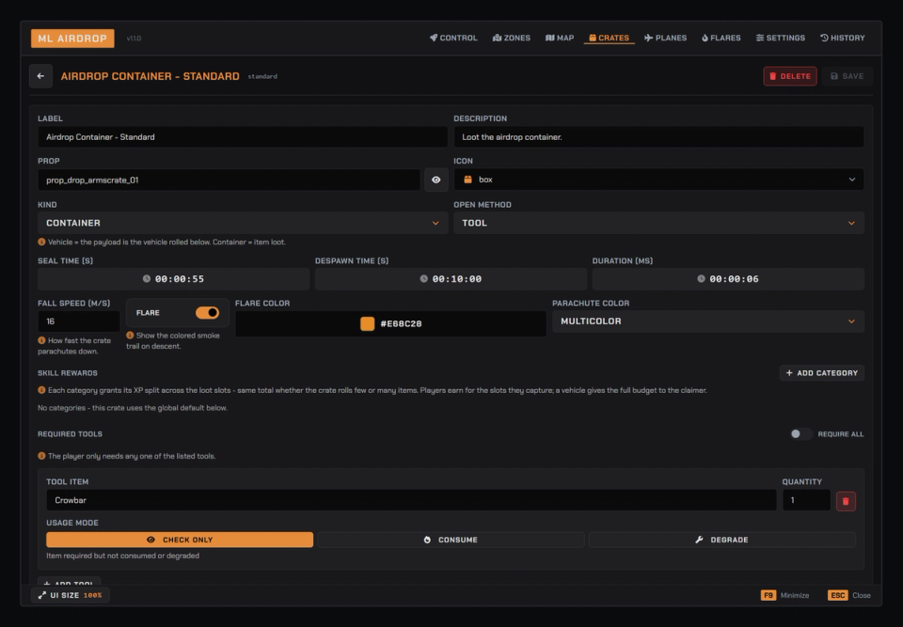Select Check Only usage mode

point(180,540)
